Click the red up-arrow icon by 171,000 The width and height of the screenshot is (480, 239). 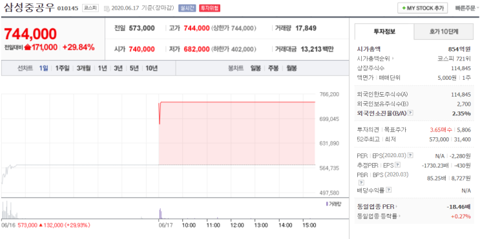click(28, 47)
